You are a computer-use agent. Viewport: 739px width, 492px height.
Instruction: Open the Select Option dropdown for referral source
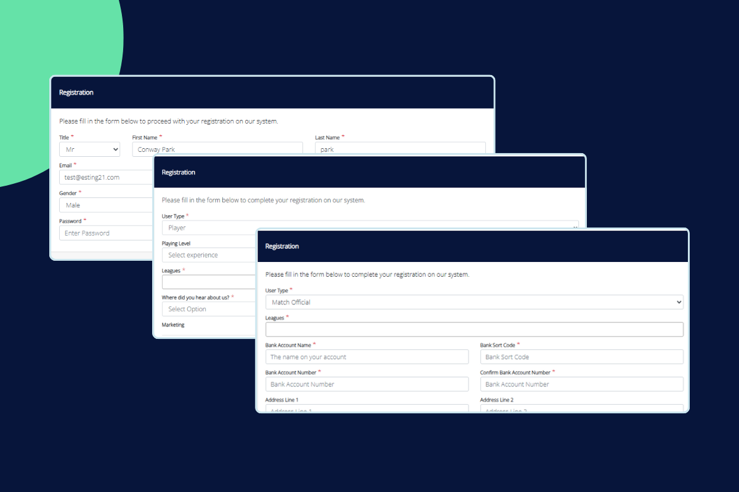[209, 309]
